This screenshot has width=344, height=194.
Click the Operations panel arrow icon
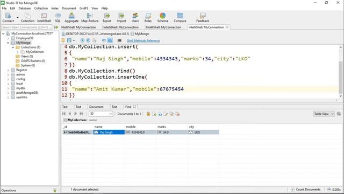[55, 190]
